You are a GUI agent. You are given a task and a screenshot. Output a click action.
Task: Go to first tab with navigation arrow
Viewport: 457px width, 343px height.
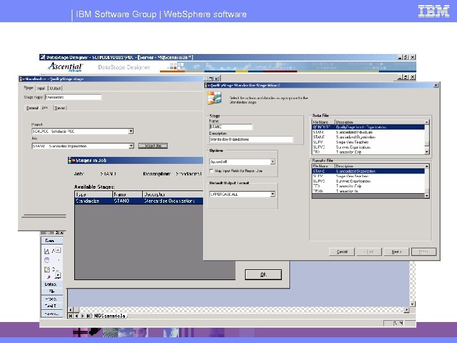pos(70,316)
